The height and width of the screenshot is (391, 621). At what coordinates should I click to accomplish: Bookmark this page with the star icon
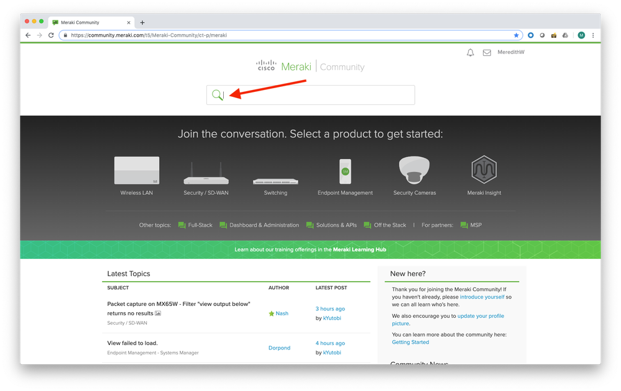tap(516, 35)
